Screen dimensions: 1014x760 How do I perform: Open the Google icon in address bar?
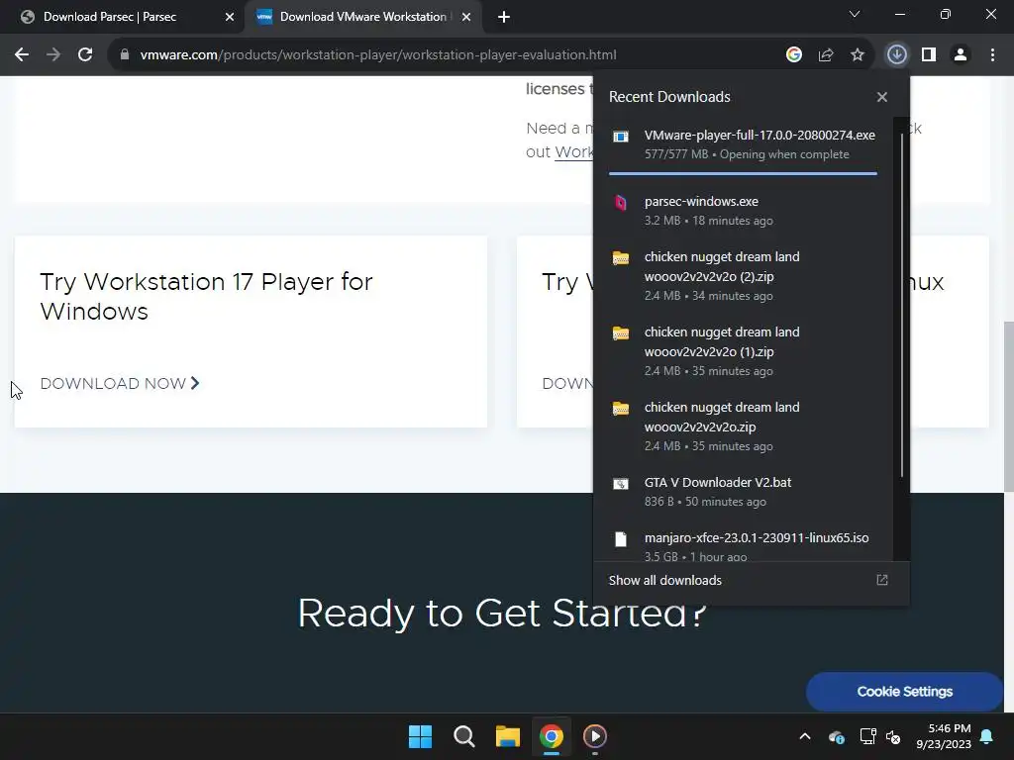[x=793, y=55]
